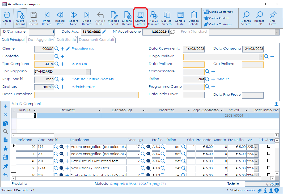Go to previous record with Record Prec
Screen dimensions: 283x194
coord(60,18)
